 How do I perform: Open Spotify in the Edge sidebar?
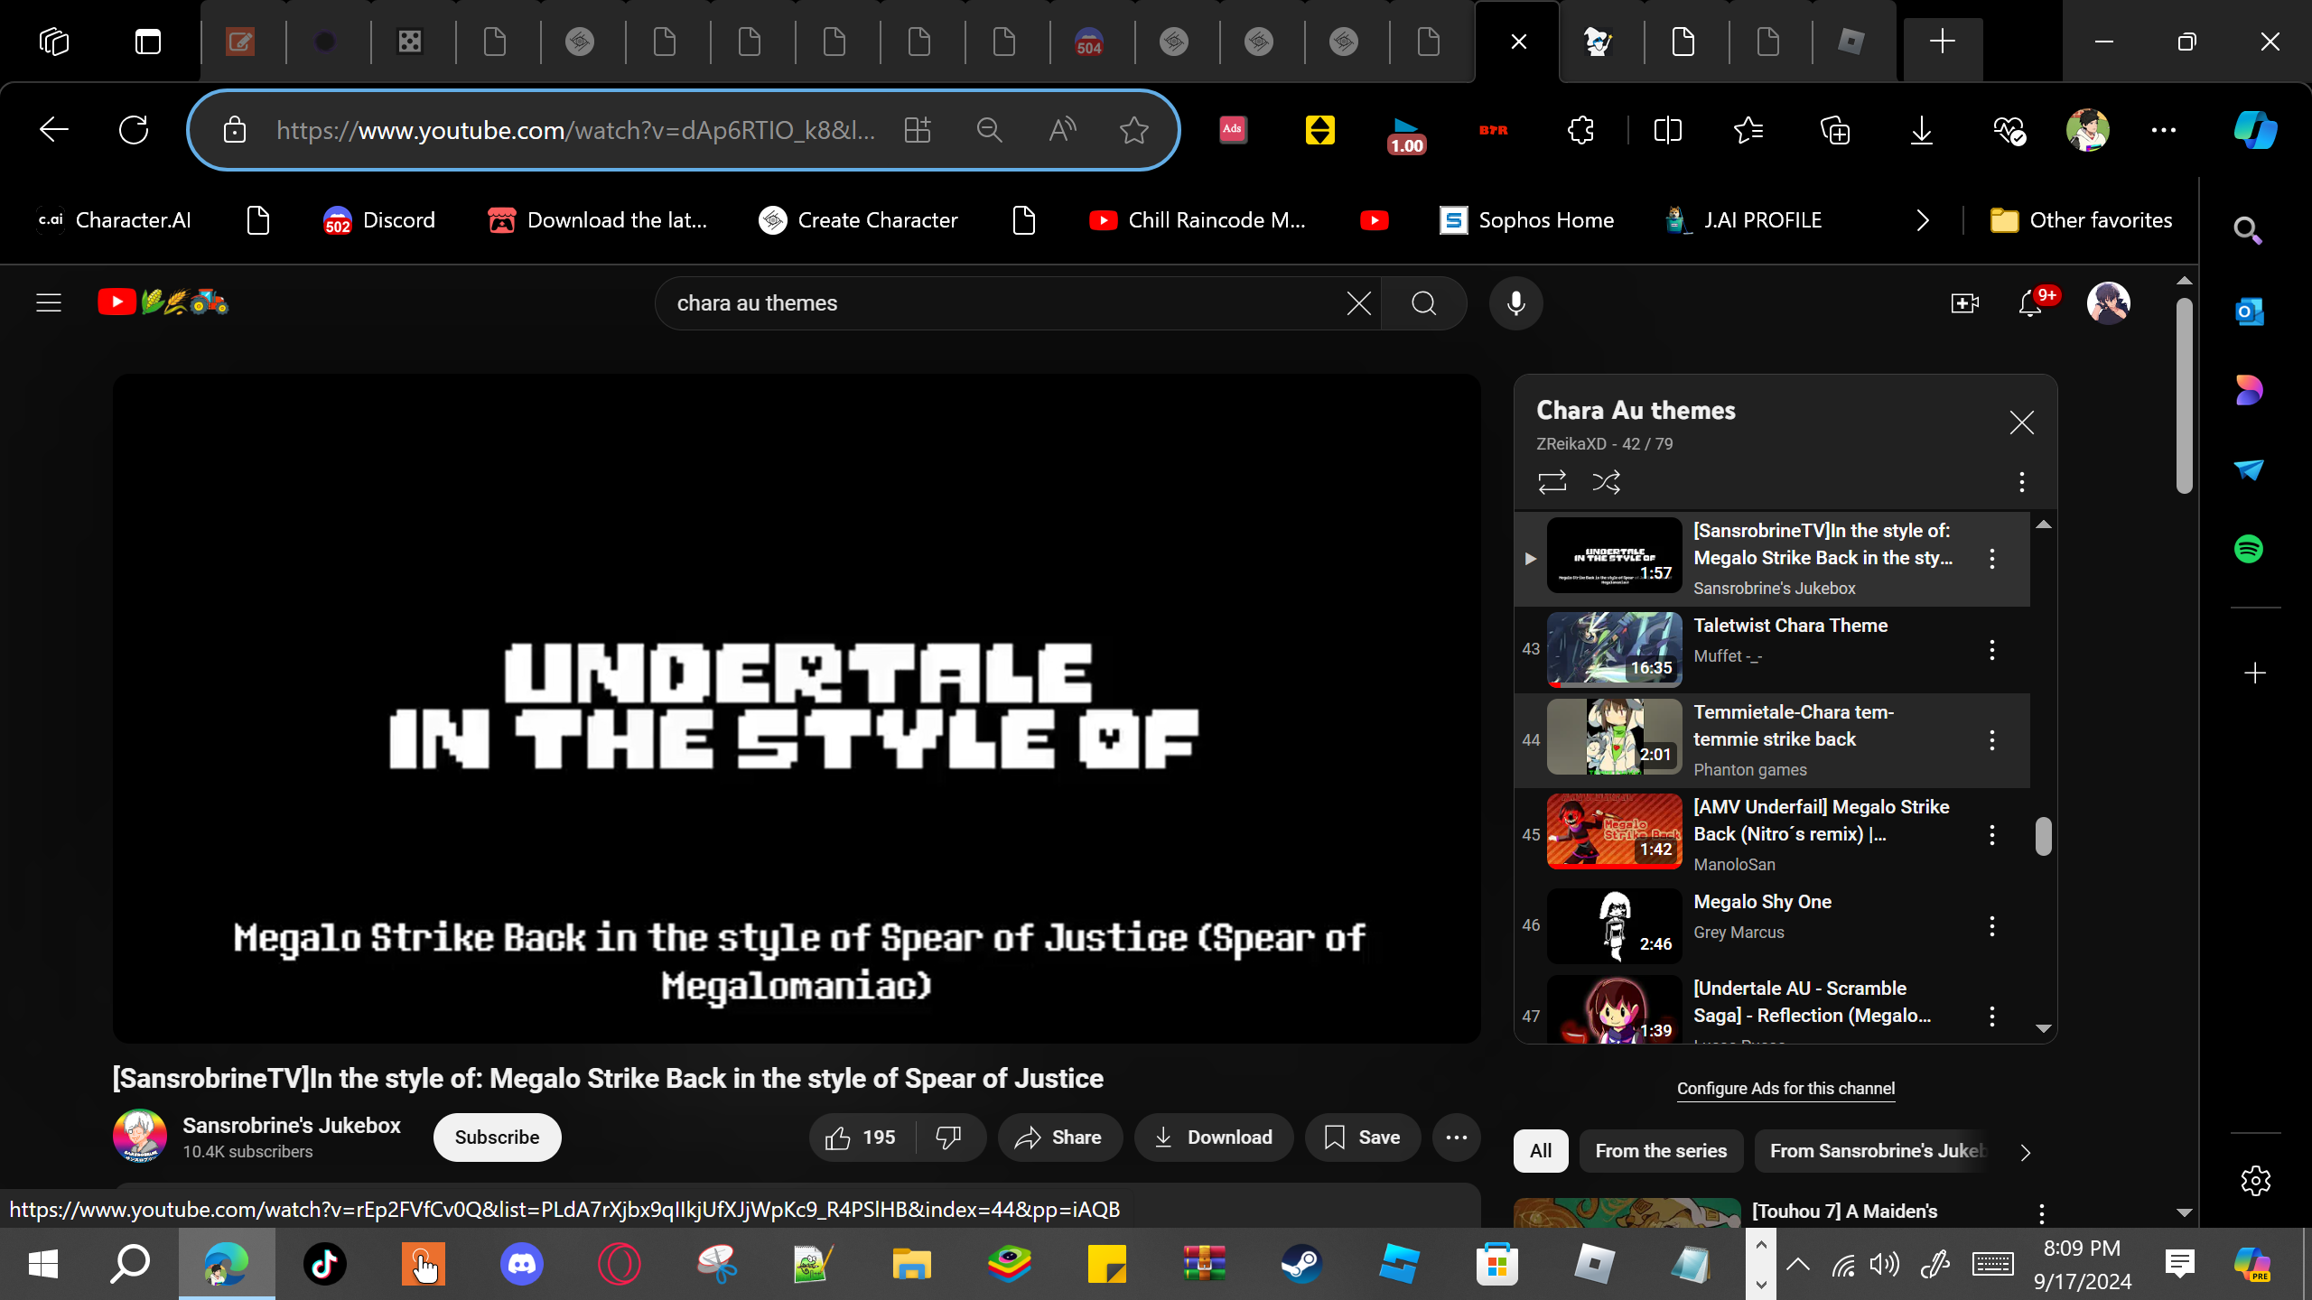click(x=2249, y=549)
